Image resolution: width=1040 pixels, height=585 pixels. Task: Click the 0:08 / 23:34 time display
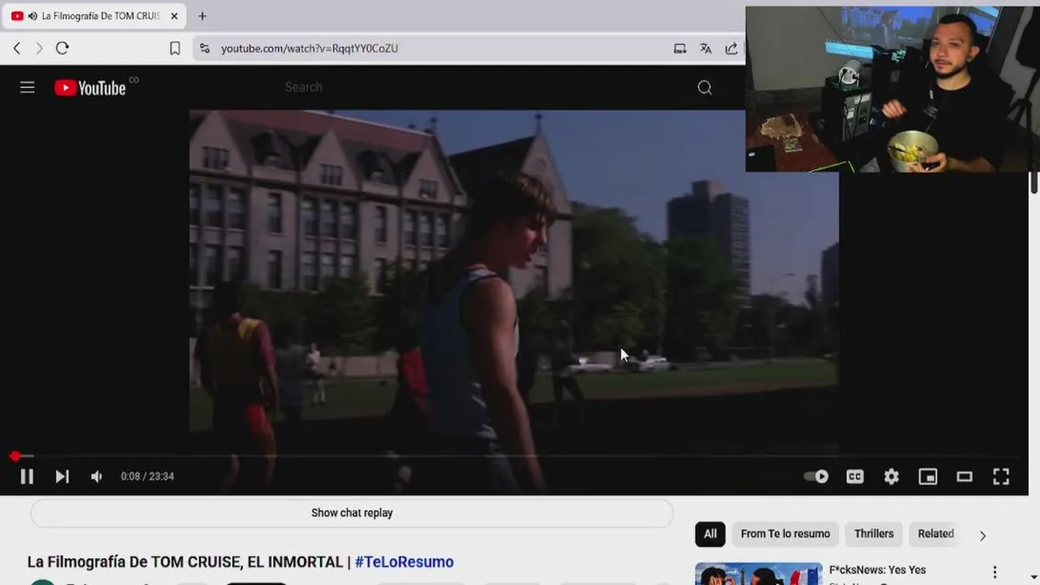click(x=147, y=477)
